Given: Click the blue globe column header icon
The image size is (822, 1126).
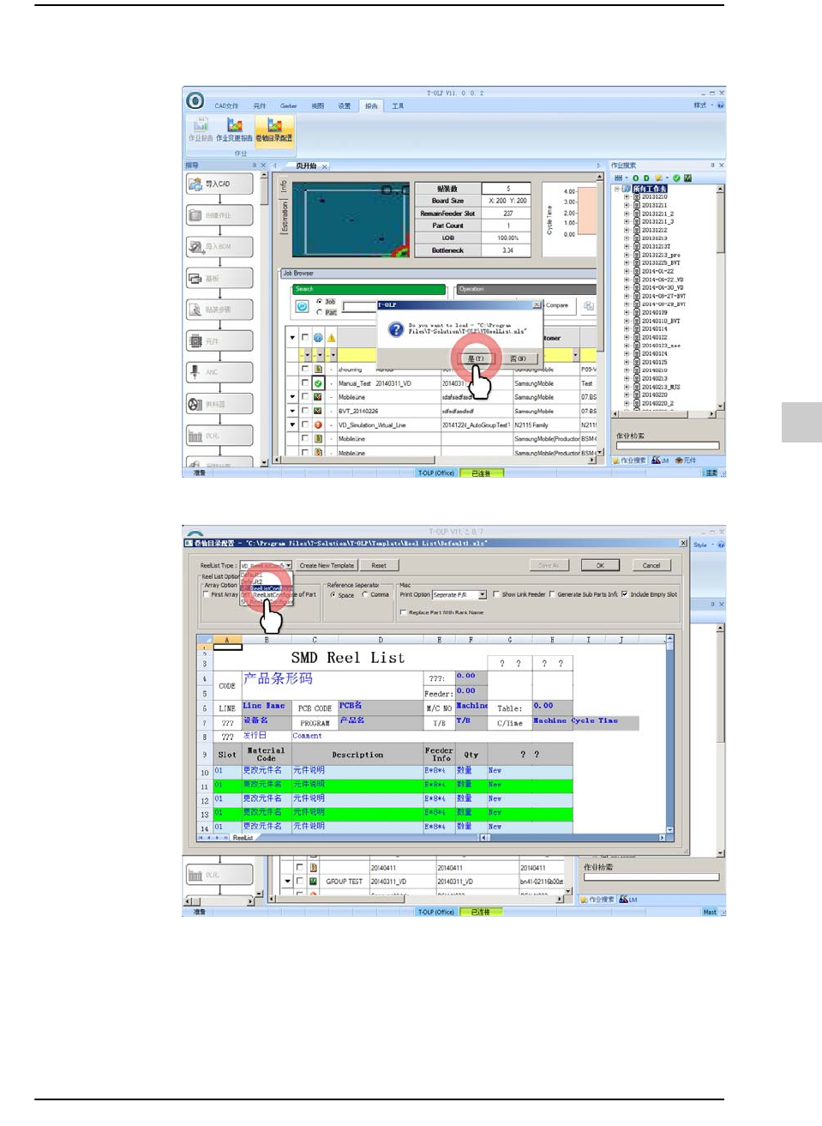Looking at the screenshot, I should coord(318,338).
